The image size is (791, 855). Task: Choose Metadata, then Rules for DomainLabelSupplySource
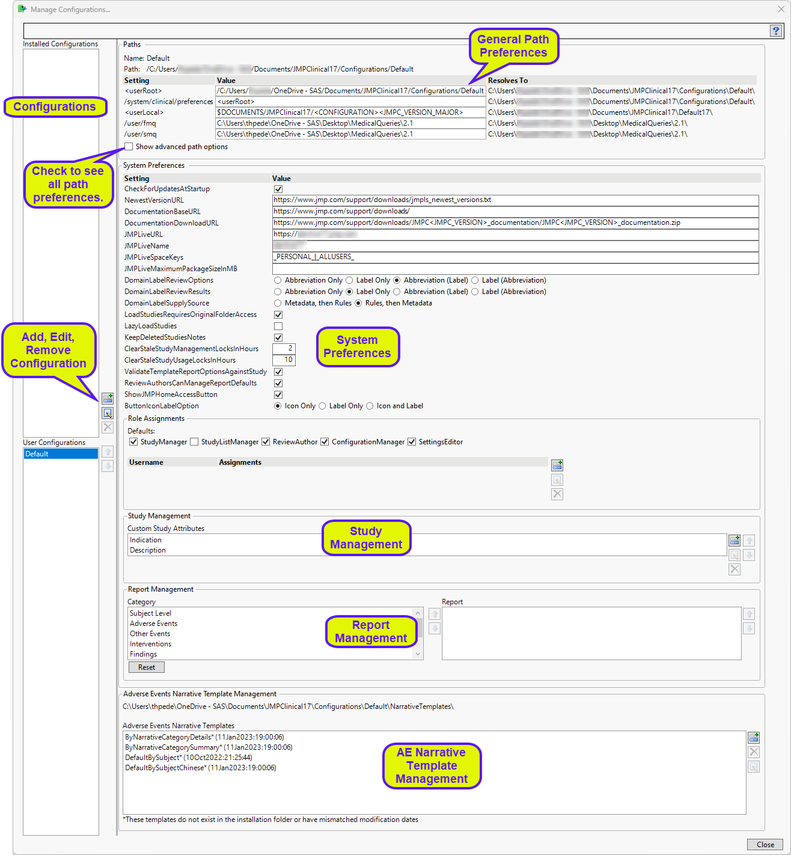(x=278, y=303)
